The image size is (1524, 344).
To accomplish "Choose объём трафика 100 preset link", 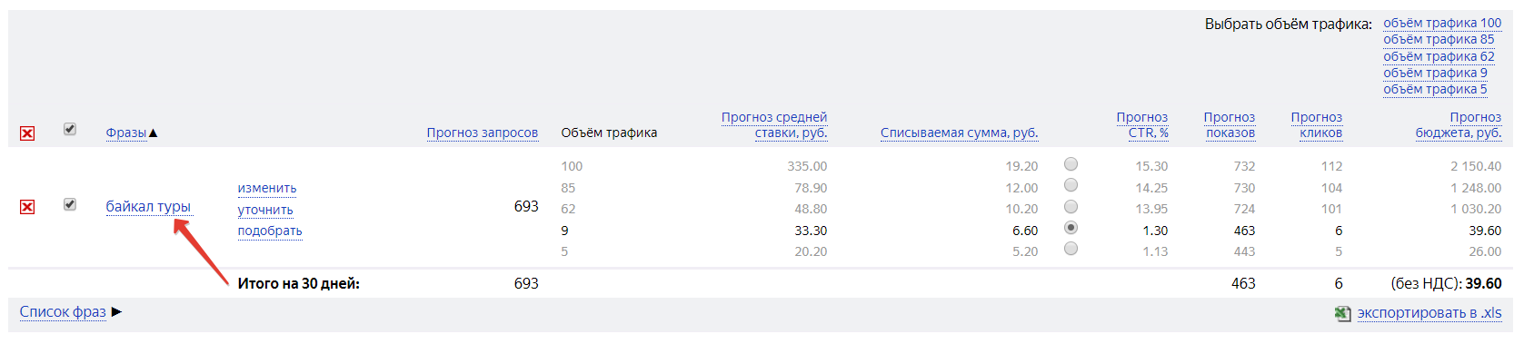I will pos(1442,23).
